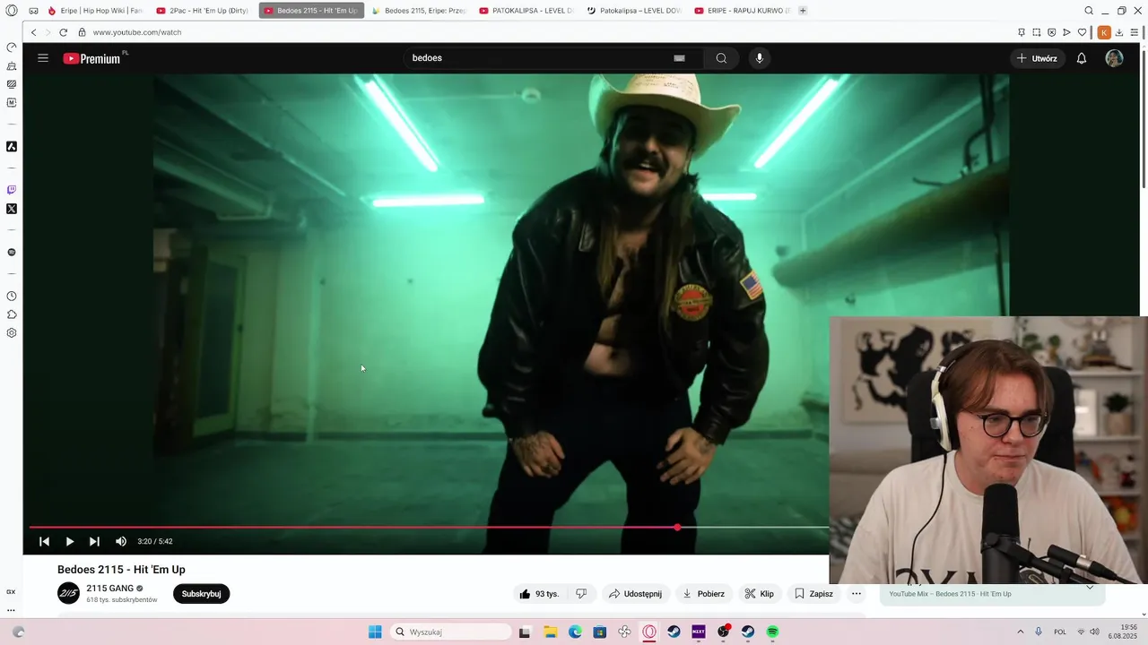Image resolution: width=1148 pixels, height=645 pixels.
Task: Save the video via Zapisz
Action: click(x=813, y=594)
